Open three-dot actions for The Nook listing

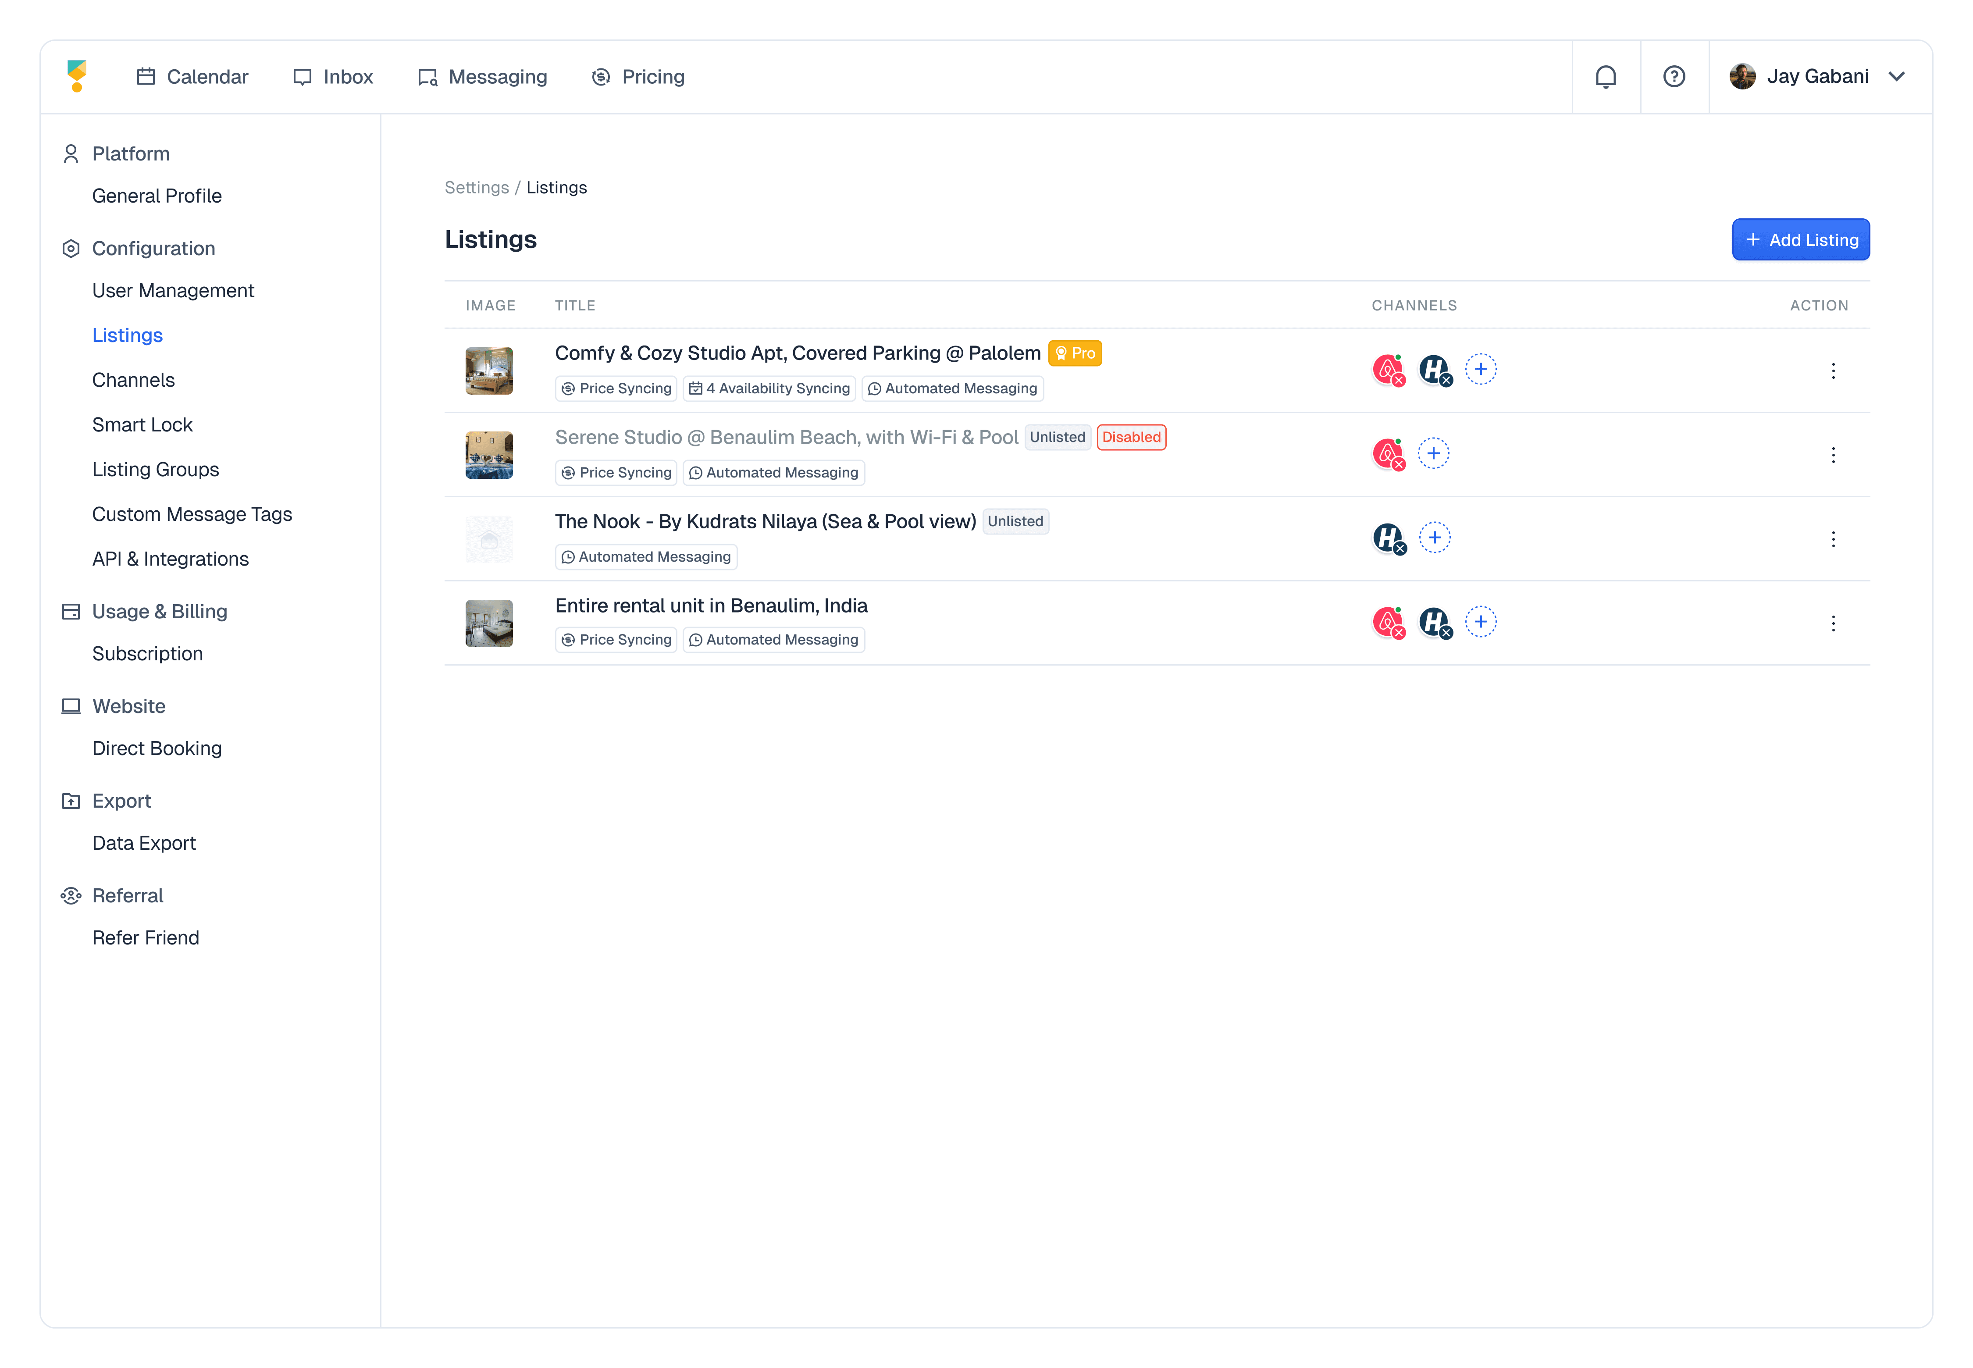(x=1832, y=540)
